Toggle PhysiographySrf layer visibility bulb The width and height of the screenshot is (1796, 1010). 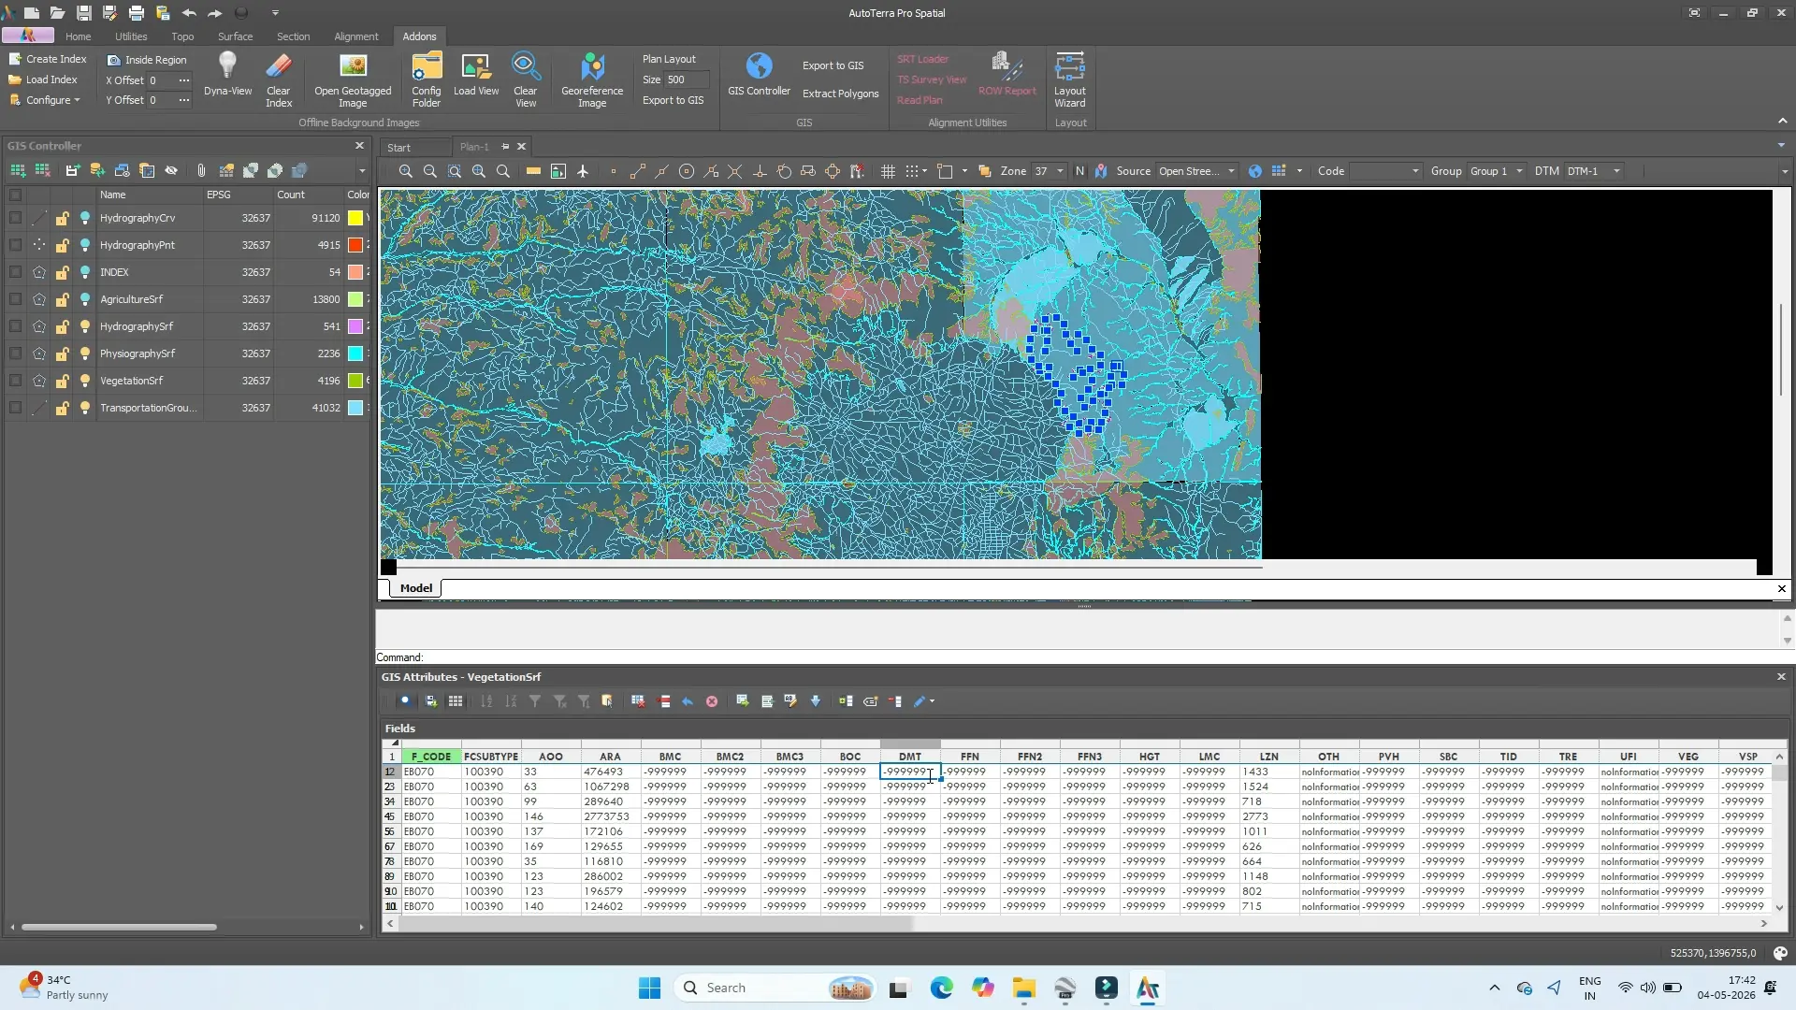85,353
